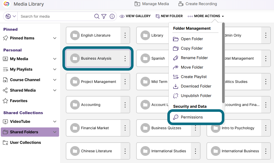This screenshot has height=163, width=274.
Task: Collapse the More Actions dropdown
Action: click(206, 16)
